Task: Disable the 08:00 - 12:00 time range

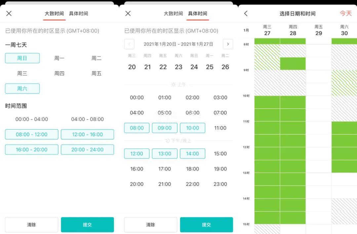Action: click(x=32, y=134)
